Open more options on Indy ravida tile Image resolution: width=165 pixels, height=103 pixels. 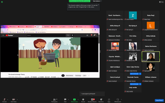[x=140, y=84]
